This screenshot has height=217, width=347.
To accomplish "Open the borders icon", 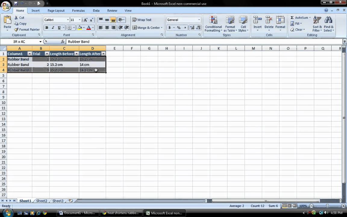I will 69,28.
